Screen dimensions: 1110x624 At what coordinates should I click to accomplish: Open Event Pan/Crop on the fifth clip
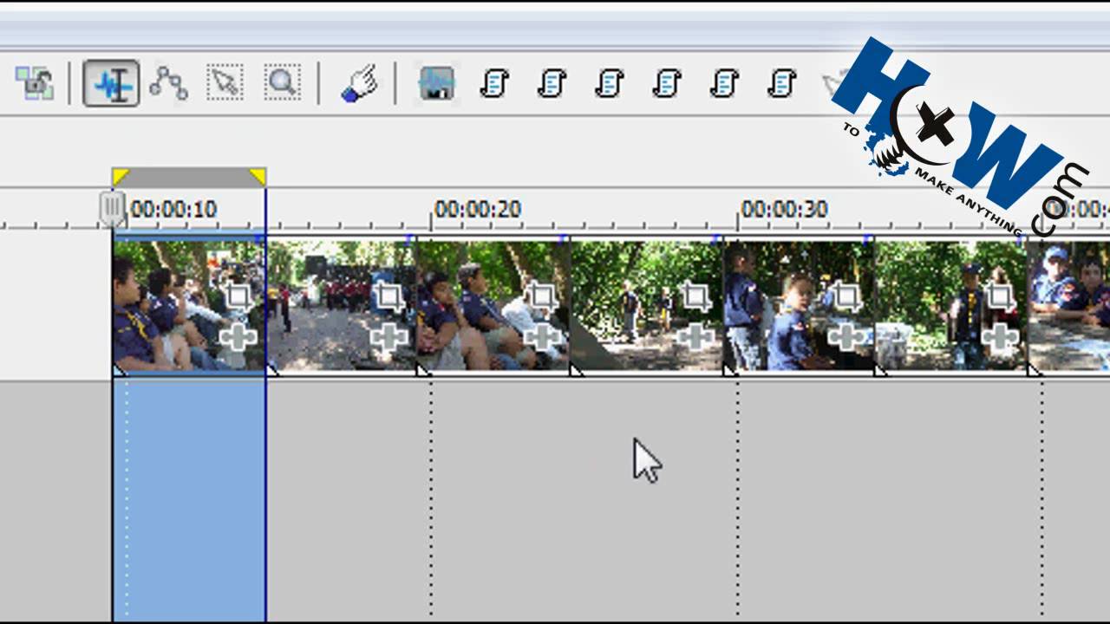(x=847, y=296)
